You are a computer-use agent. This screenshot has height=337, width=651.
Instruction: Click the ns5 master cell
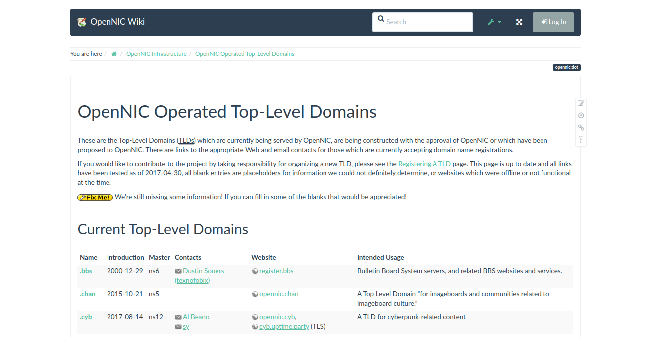(x=154, y=294)
